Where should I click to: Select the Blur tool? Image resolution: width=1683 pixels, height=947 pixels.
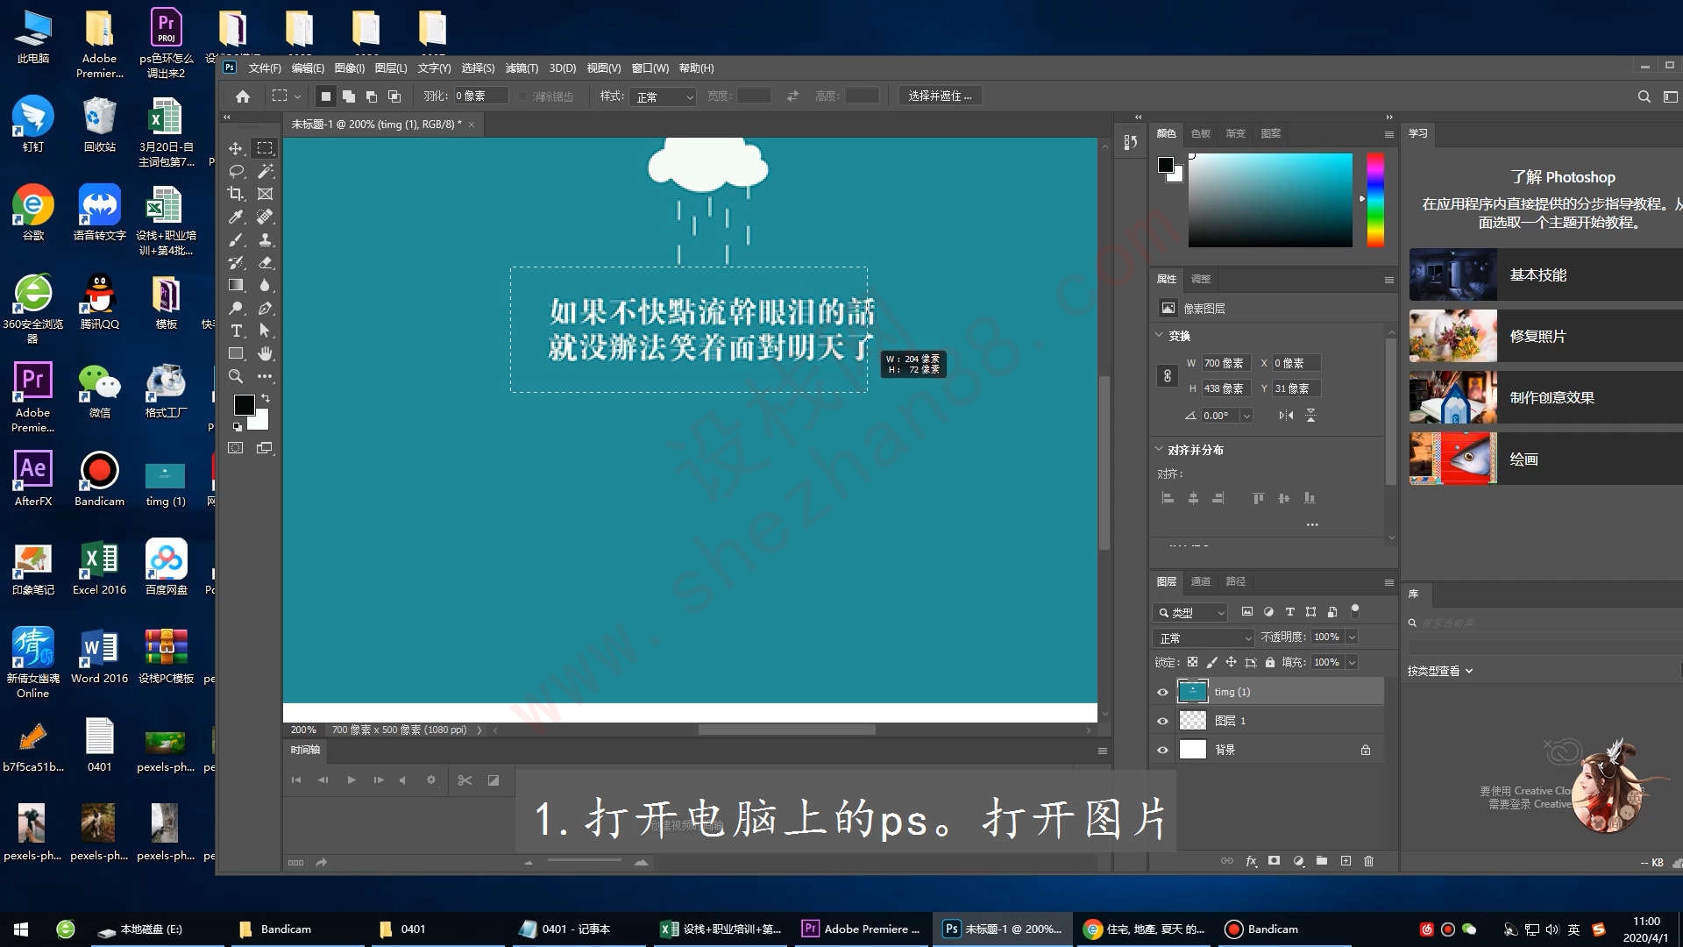click(265, 285)
